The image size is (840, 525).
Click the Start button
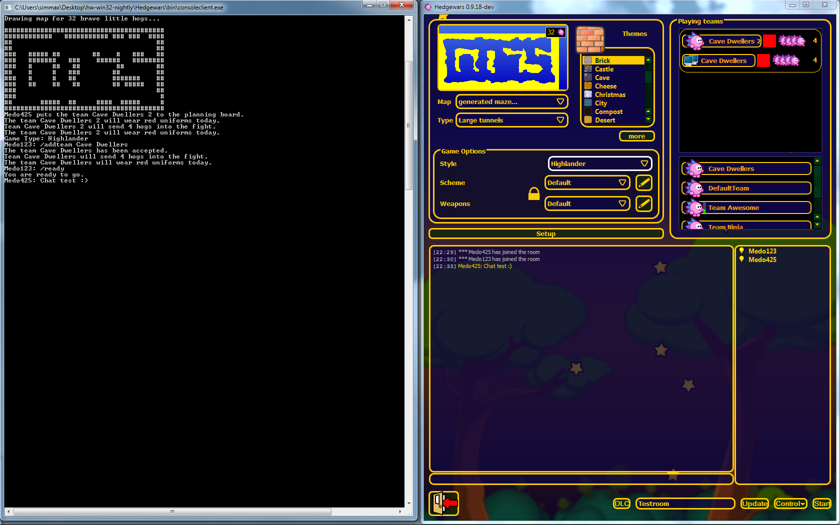(x=821, y=503)
